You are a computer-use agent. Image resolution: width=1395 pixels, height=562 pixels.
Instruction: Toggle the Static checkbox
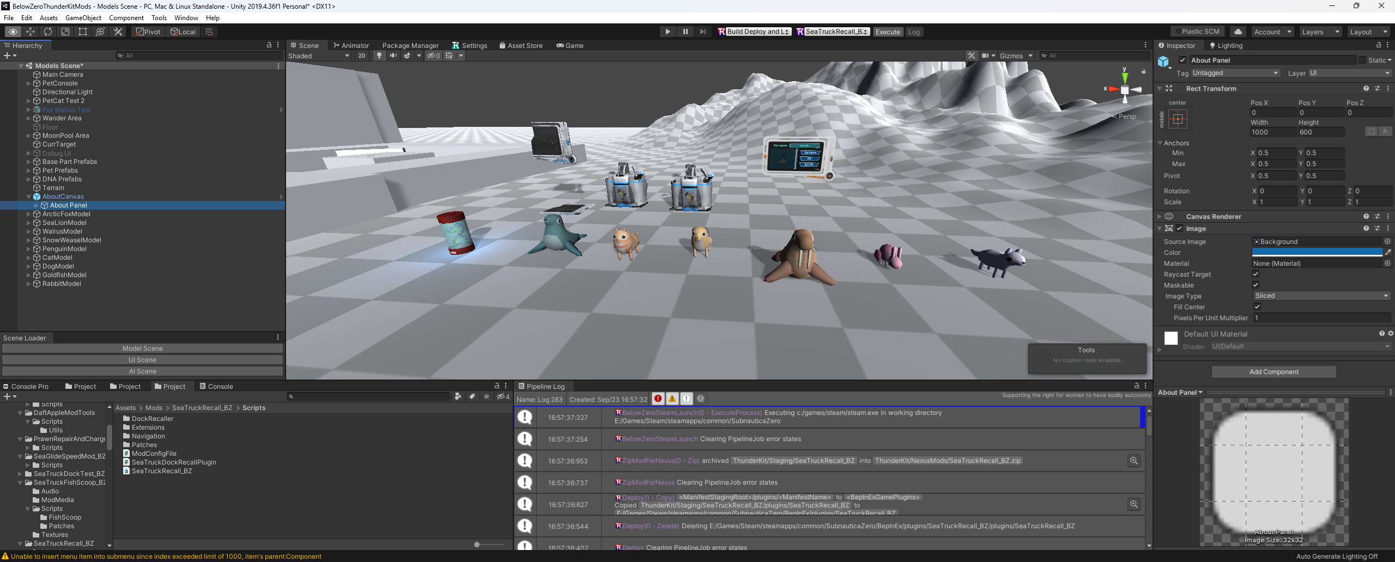click(1363, 60)
